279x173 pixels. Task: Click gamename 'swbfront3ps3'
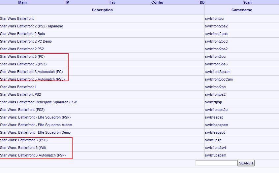pyautogui.click(x=216, y=64)
